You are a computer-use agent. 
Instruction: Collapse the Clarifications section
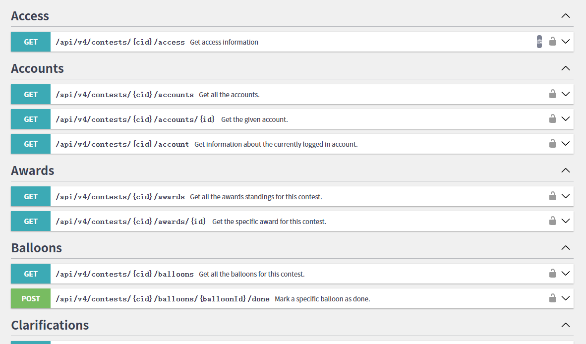566,325
